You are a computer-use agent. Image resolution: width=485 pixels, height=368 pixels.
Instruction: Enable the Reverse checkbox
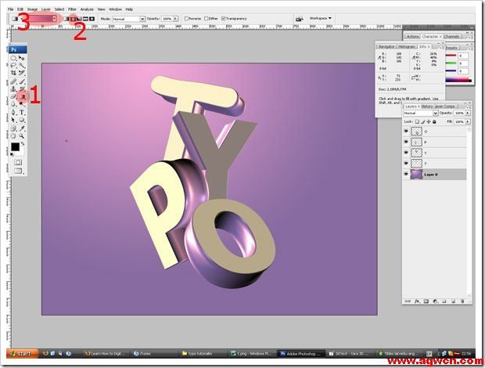tap(186, 17)
